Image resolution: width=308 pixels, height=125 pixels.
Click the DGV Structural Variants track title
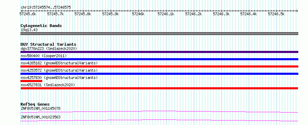[48, 44]
